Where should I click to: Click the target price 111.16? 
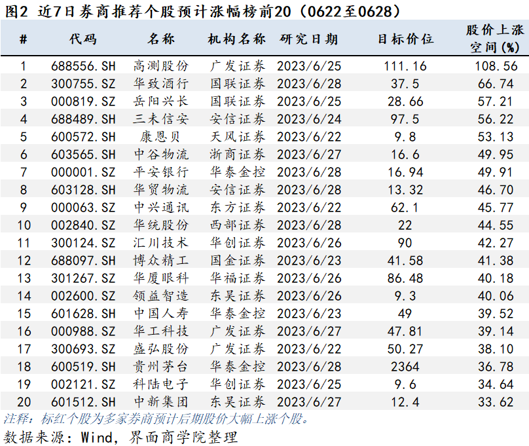pos(405,66)
